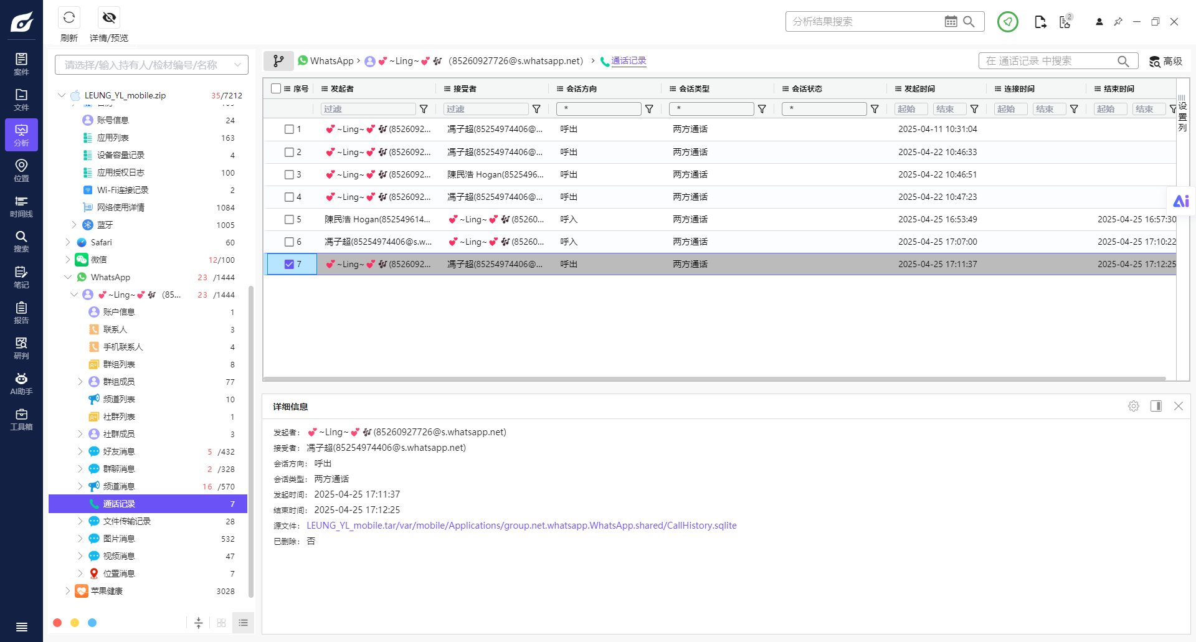1196x642 pixels.
Task: Expand the Safari tree node
Action: [68, 242]
